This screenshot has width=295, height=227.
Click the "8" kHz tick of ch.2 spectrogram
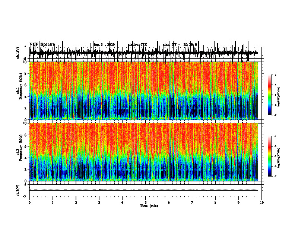tap(26, 135)
